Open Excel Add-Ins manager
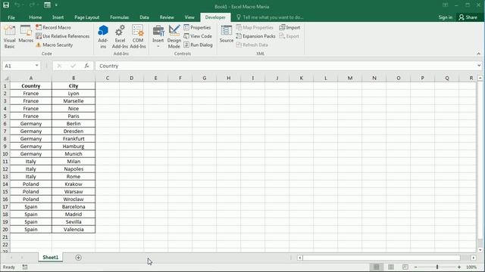The width and height of the screenshot is (485, 272). tap(120, 37)
